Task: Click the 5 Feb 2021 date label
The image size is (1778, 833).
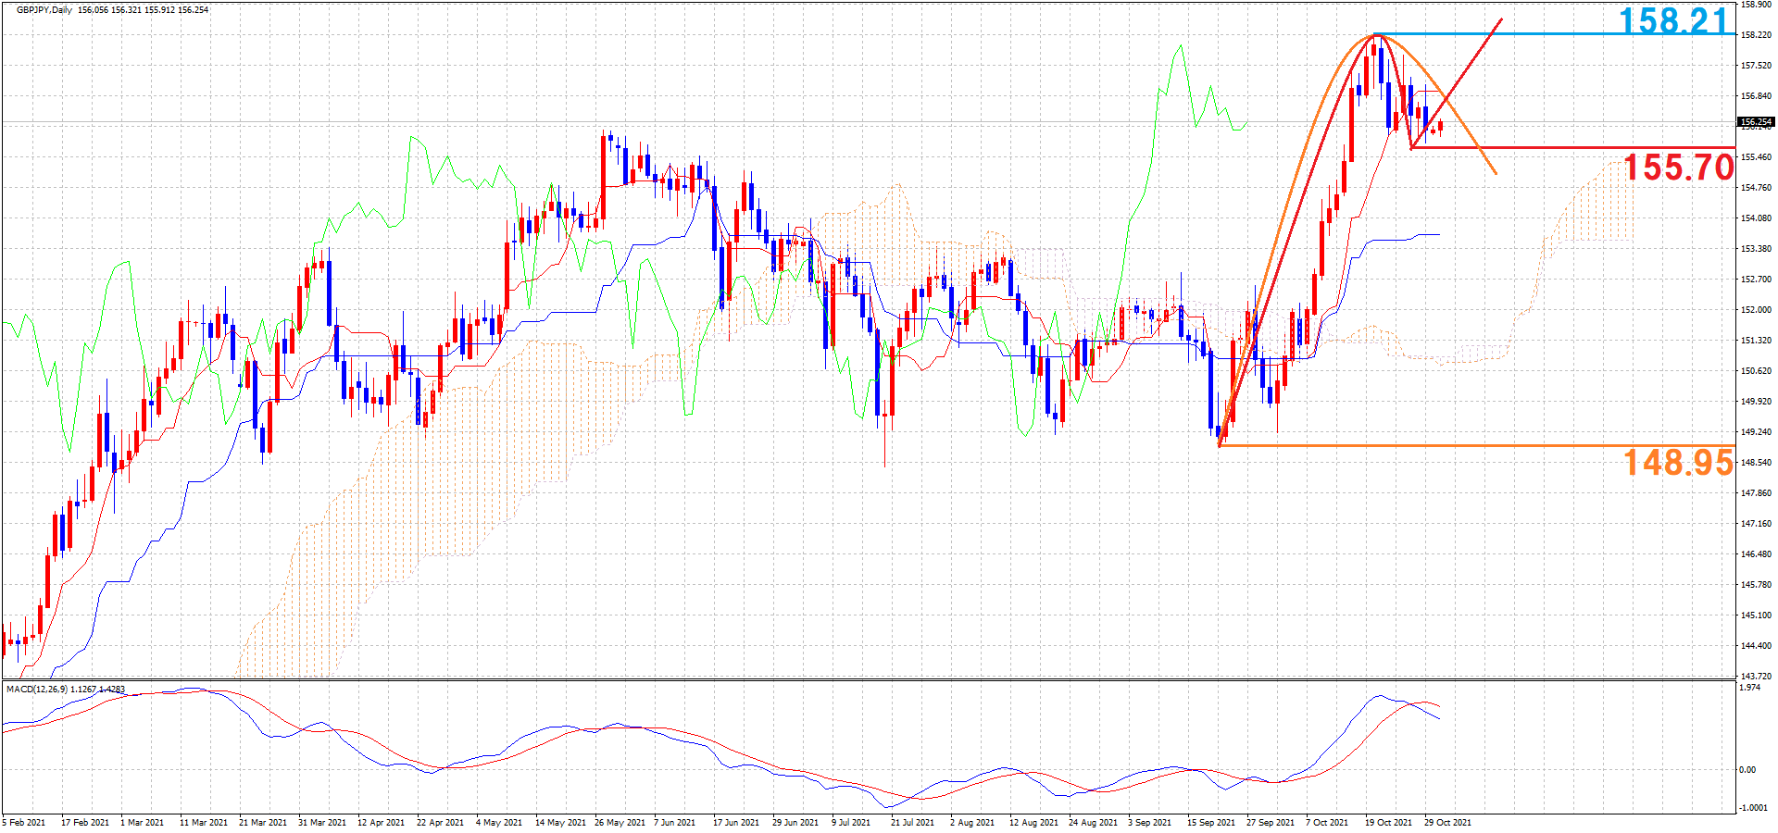Action: click(x=24, y=822)
